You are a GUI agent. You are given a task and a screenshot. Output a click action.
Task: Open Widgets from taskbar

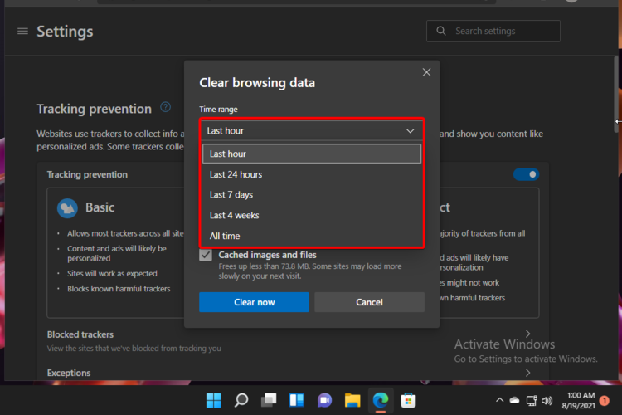(297, 400)
